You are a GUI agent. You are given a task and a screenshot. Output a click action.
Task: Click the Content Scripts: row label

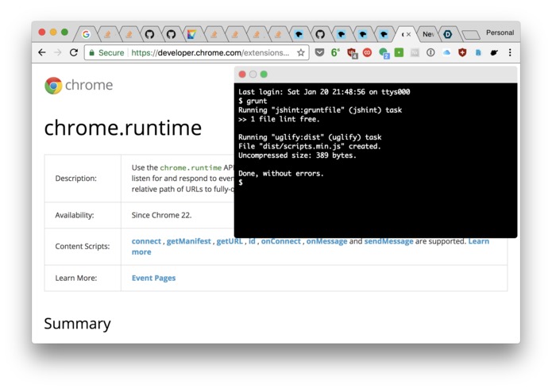coord(83,246)
